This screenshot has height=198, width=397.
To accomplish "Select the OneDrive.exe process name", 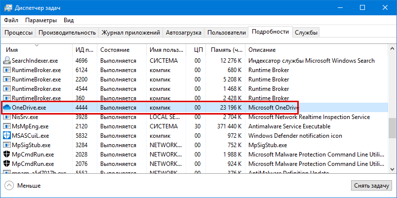I will pos(29,108).
